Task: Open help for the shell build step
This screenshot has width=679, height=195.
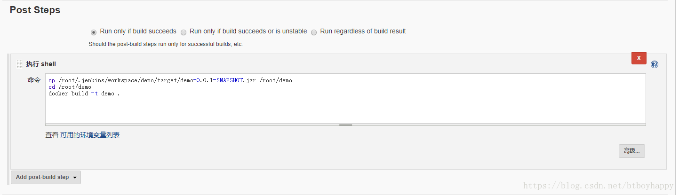Action: [x=655, y=64]
